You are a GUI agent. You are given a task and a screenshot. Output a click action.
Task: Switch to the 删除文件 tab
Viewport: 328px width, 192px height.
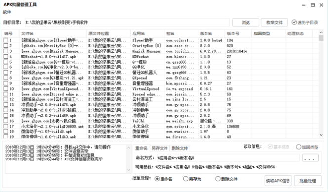(180, 148)
